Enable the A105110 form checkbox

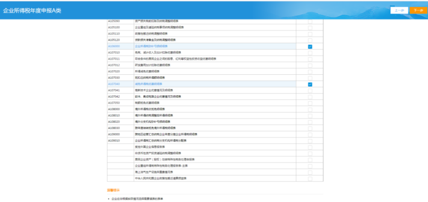click(310, 34)
